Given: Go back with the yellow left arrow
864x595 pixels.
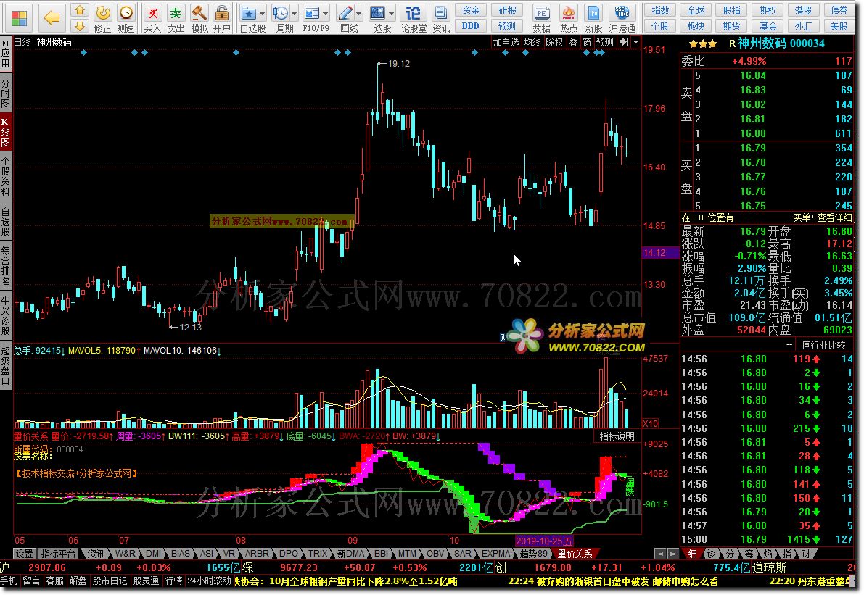Looking at the screenshot, I should pyautogui.click(x=52, y=17).
